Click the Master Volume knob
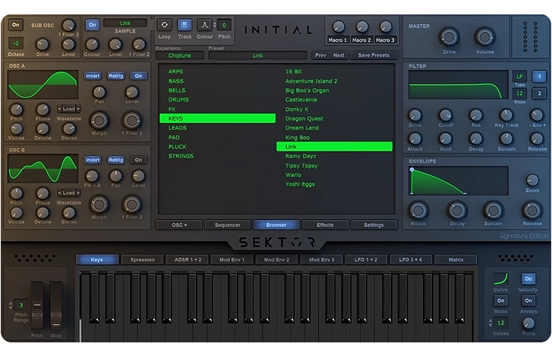 pyautogui.click(x=484, y=37)
